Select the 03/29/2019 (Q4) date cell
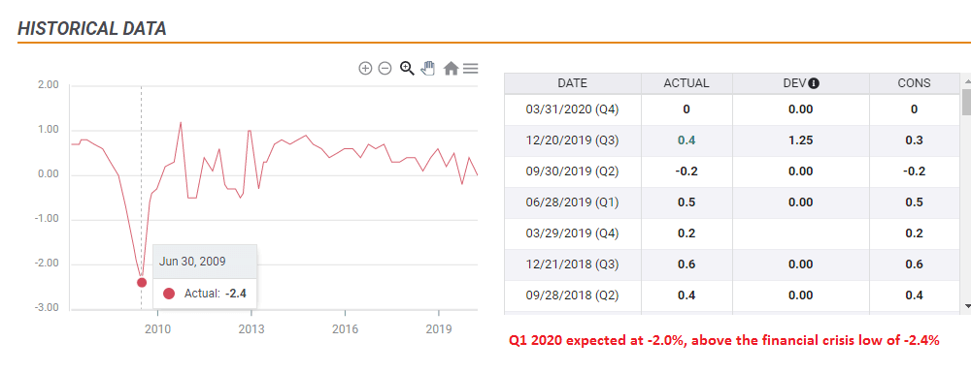The height and width of the screenshot is (373, 971). 572,233
